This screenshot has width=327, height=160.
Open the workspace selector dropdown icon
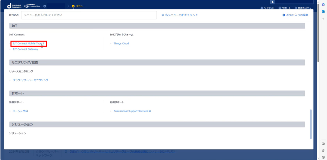pyautogui.click(x=45, y=6)
